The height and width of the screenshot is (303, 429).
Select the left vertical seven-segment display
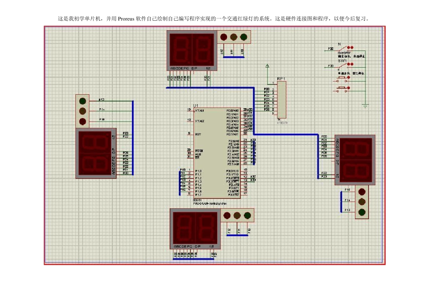coord(96,153)
